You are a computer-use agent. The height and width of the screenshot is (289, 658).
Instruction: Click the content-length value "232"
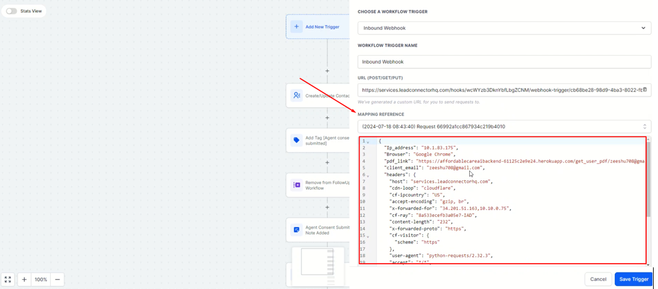(x=444, y=222)
